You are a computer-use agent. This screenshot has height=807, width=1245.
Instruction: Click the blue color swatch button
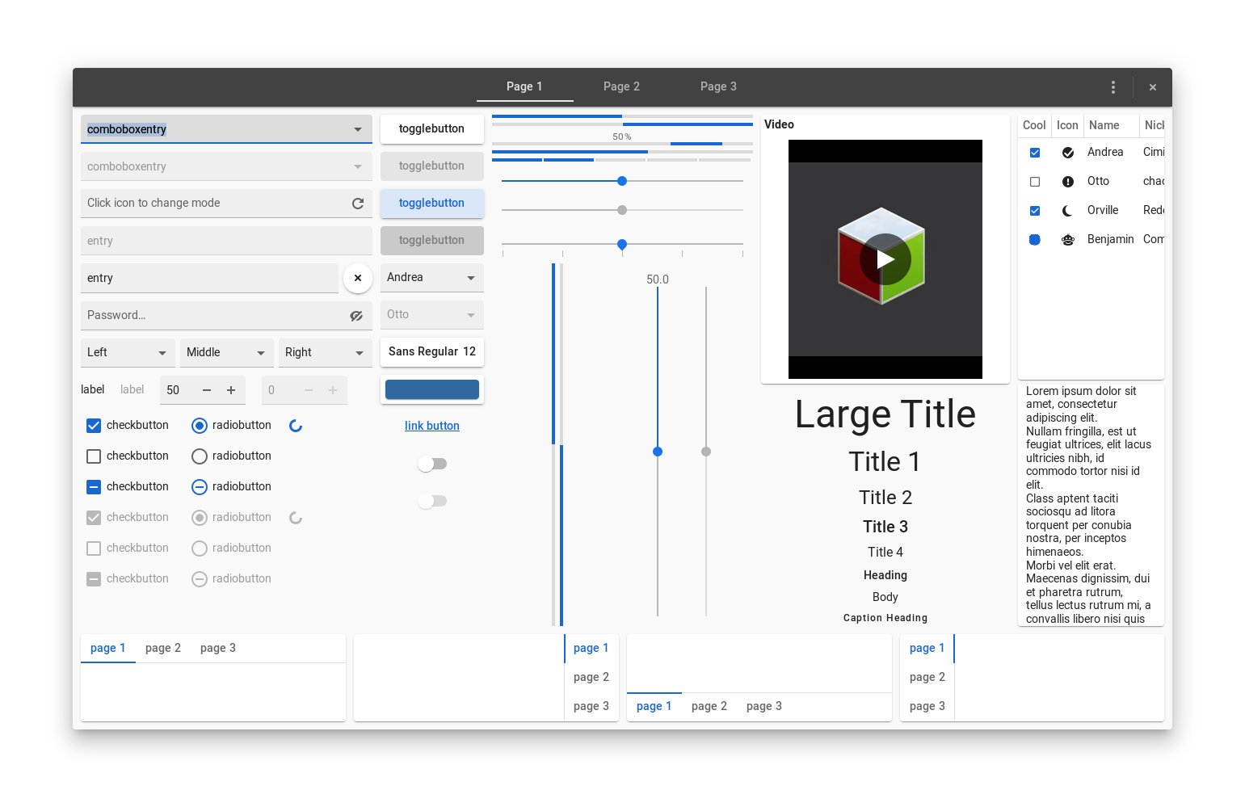(x=432, y=389)
